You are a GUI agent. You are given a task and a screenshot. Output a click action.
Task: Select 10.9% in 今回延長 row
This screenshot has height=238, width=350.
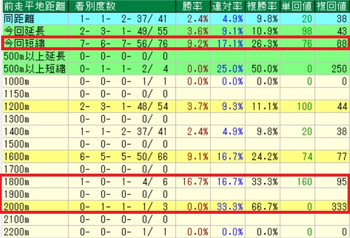265,31
